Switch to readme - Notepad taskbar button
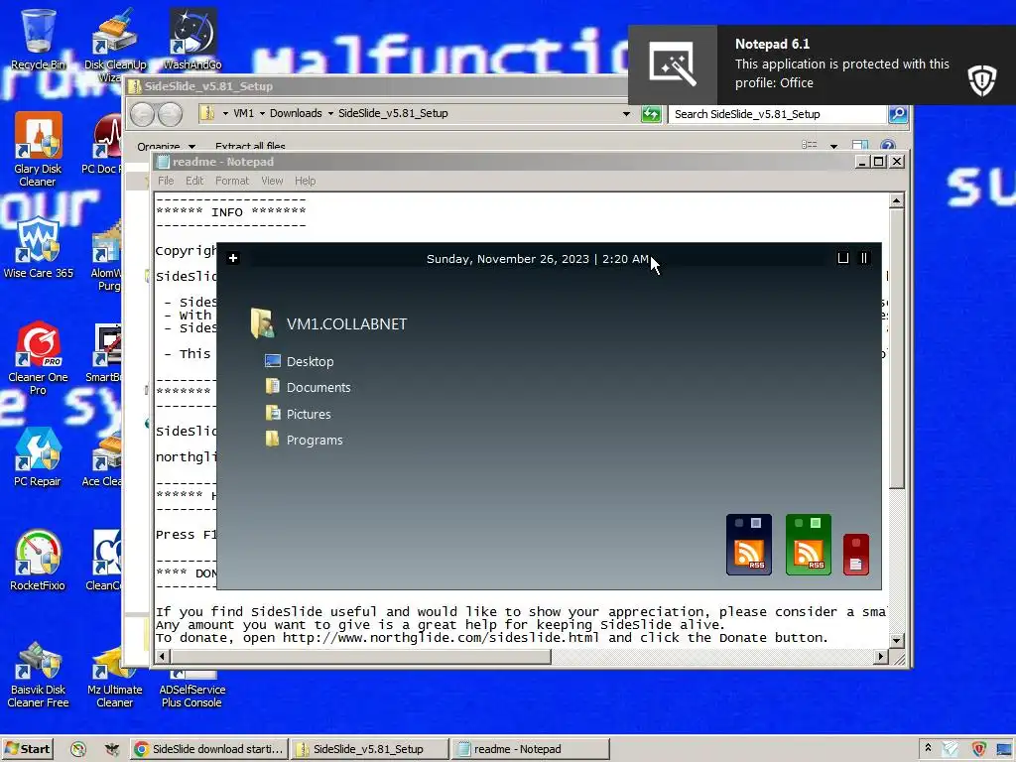The height and width of the screenshot is (762, 1016). (530, 749)
